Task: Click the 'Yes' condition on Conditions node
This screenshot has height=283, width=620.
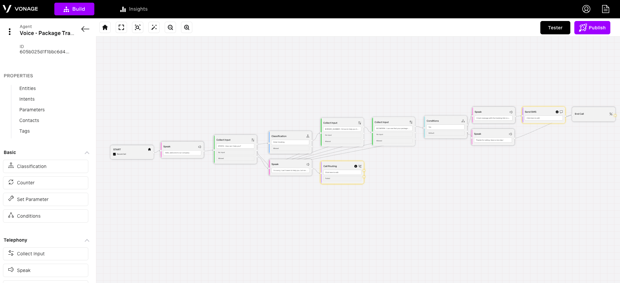Action: [x=445, y=127]
